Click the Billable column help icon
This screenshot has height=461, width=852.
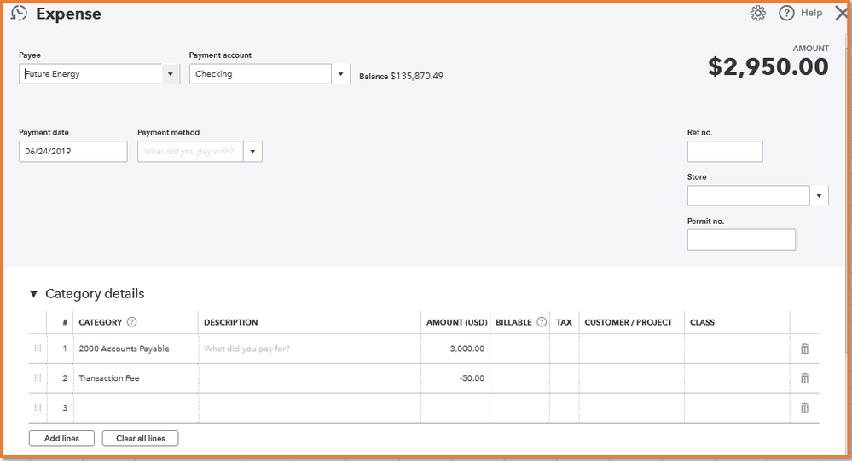542,322
